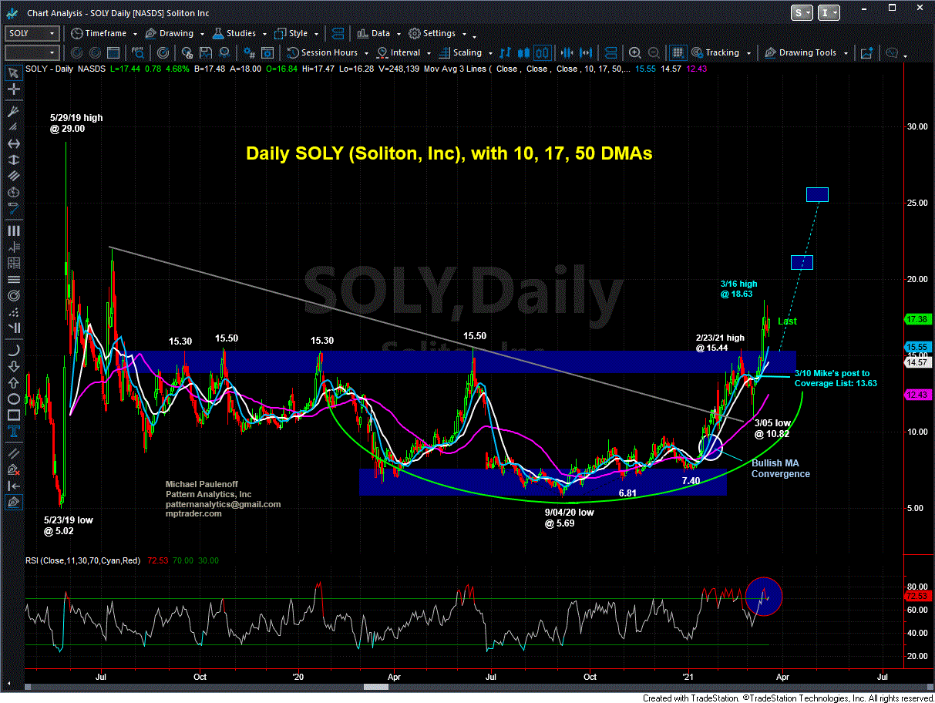Pick the horizontal double-arrow drawing tool
This screenshot has width=935, height=703.
tap(13, 143)
